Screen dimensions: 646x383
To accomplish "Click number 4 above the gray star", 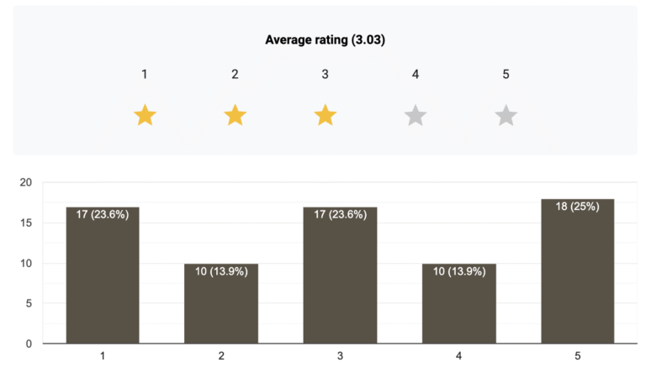I will click(x=416, y=74).
